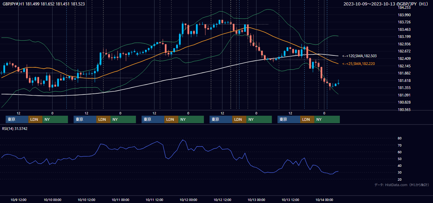Click price axis label 181.355
This screenshot has height=203, width=433.
pos(404,88)
